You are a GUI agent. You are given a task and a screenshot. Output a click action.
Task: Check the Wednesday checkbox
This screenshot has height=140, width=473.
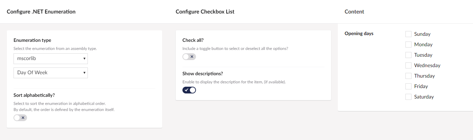[x=408, y=65]
